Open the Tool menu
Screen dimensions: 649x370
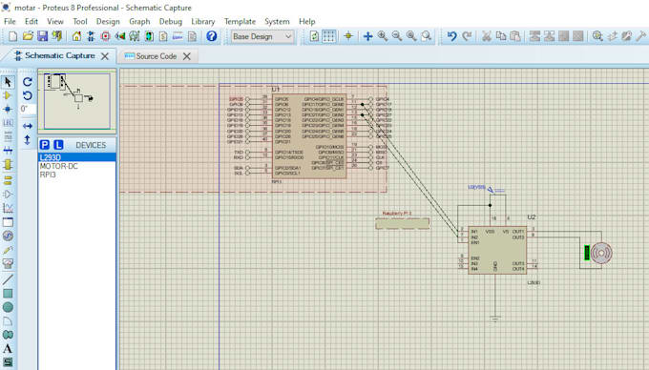click(80, 22)
